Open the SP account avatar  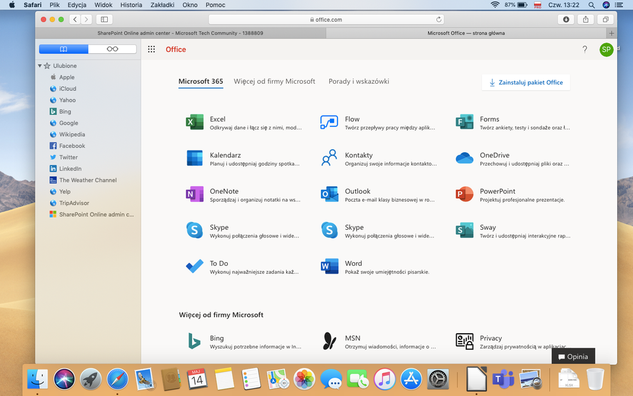click(x=606, y=49)
